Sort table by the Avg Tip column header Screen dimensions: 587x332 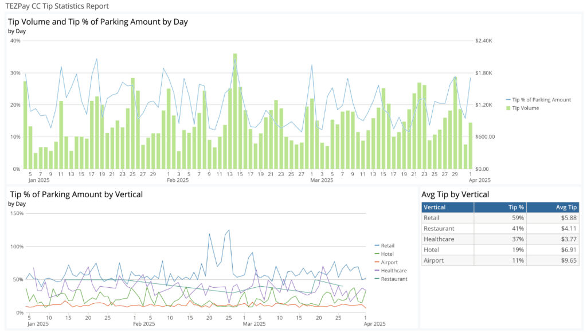pyautogui.click(x=553, y=207)
